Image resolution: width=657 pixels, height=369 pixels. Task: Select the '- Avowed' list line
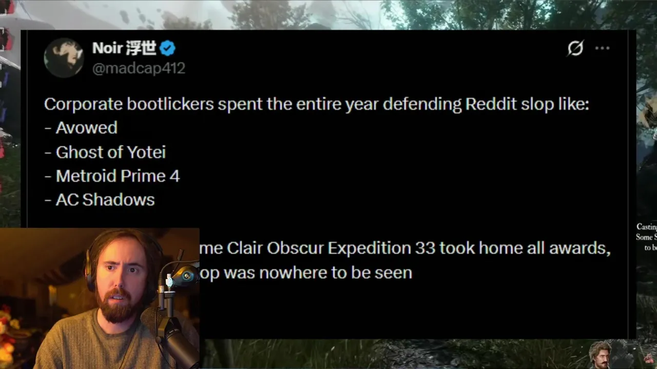[81, 128]
